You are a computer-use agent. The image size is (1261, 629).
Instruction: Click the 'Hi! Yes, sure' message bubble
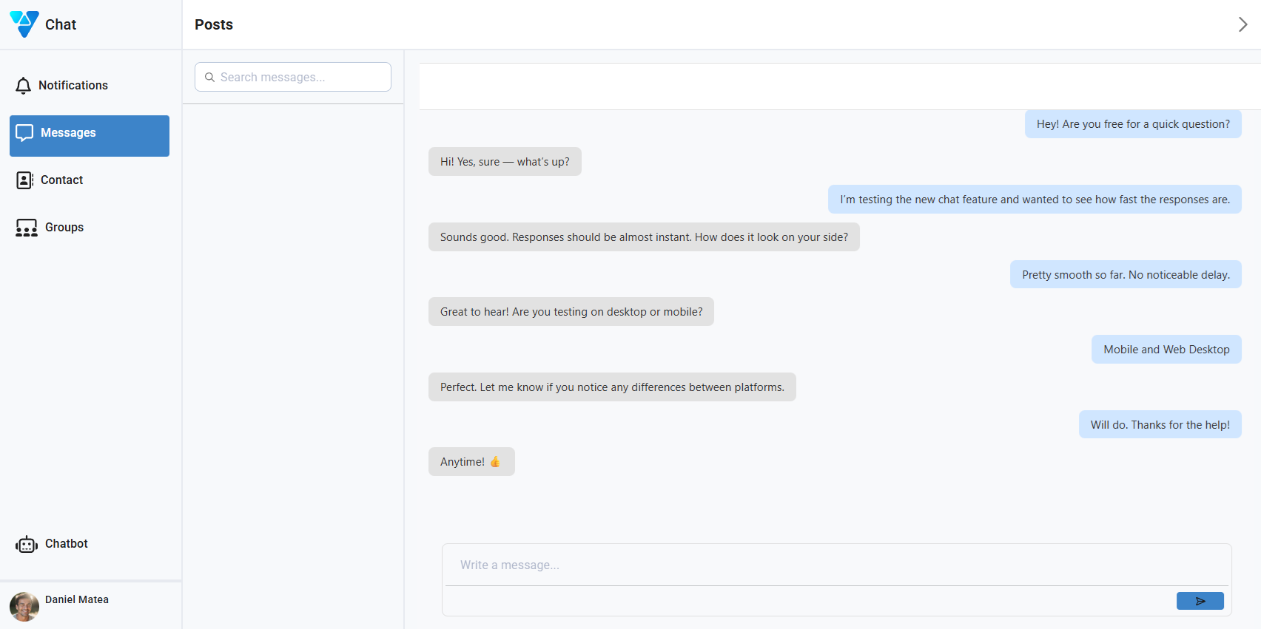tap(505, 162)
